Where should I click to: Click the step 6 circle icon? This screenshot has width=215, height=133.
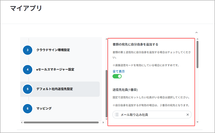pos(28,109)
